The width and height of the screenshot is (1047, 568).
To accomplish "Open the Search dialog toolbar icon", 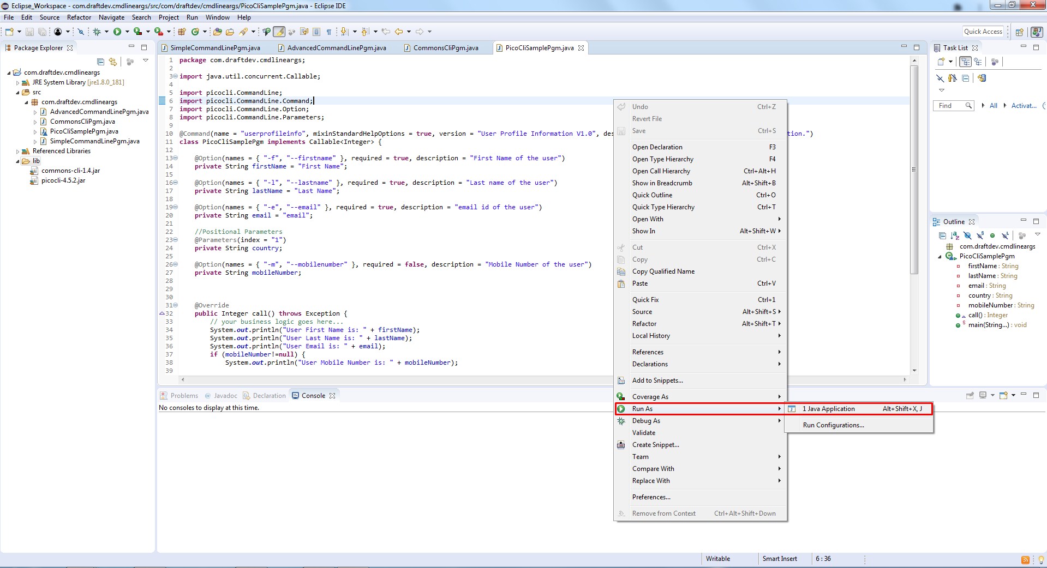I will click(x=243, y=32).
